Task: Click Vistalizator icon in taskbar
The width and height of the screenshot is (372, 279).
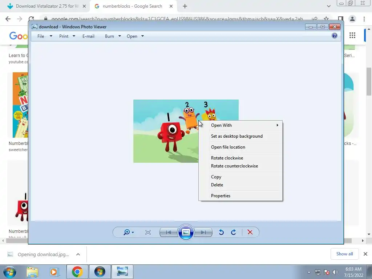Action: click(x=100, y=272)
